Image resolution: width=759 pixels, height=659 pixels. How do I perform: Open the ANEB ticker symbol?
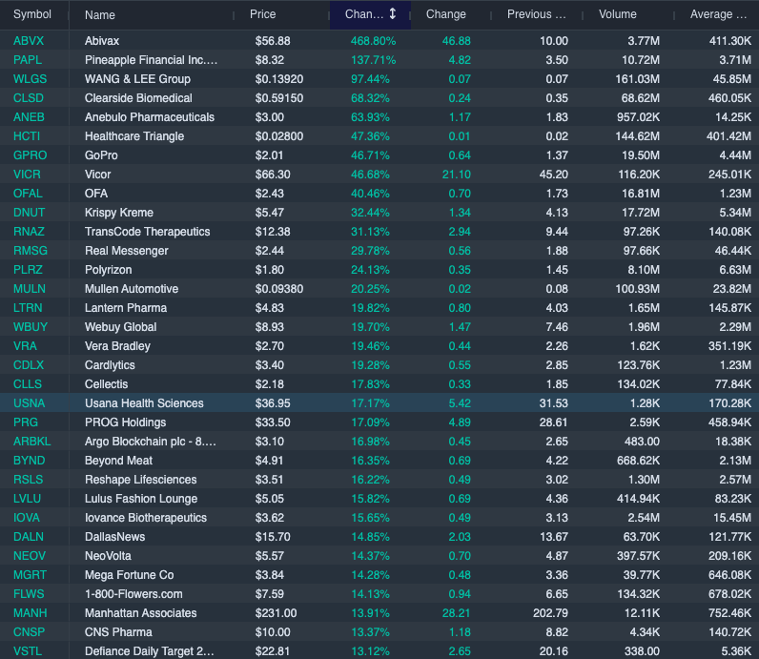point(29,117)
